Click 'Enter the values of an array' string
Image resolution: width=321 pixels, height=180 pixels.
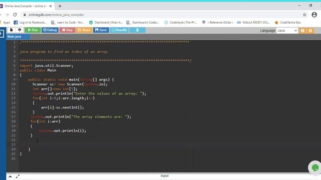(108, 93)
